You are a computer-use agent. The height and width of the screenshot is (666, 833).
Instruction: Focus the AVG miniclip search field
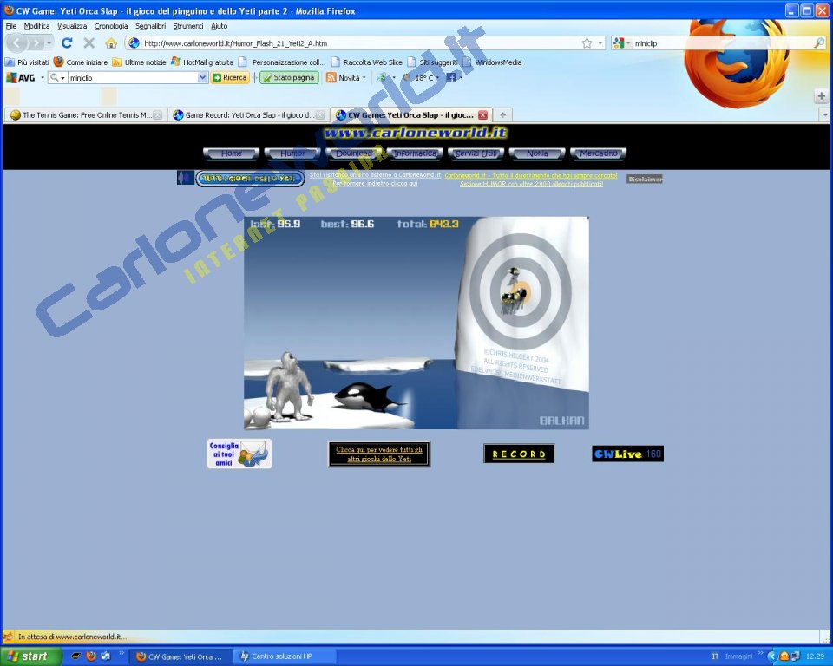[x=133, y=77]
